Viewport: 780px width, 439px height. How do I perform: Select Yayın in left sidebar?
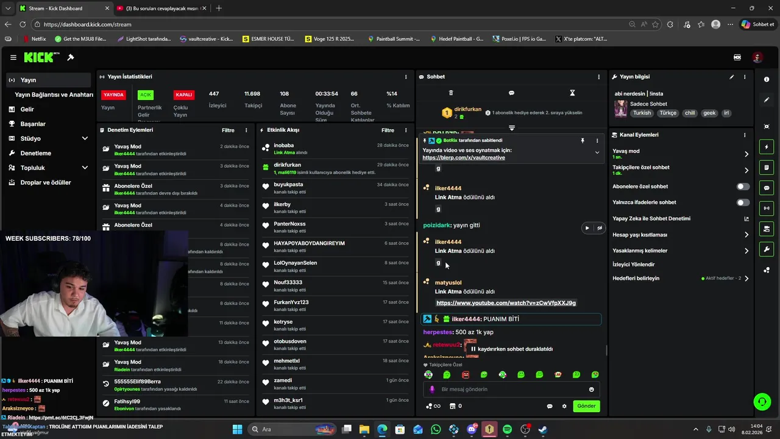tap(48, 80)
